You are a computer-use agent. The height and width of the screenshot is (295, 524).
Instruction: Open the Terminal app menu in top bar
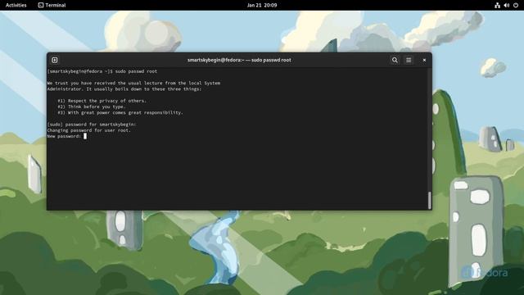(52, 5)
